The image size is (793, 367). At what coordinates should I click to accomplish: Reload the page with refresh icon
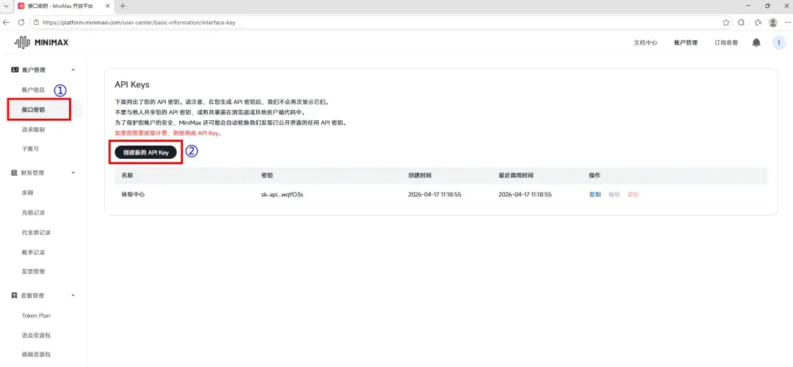click(21, 23)
